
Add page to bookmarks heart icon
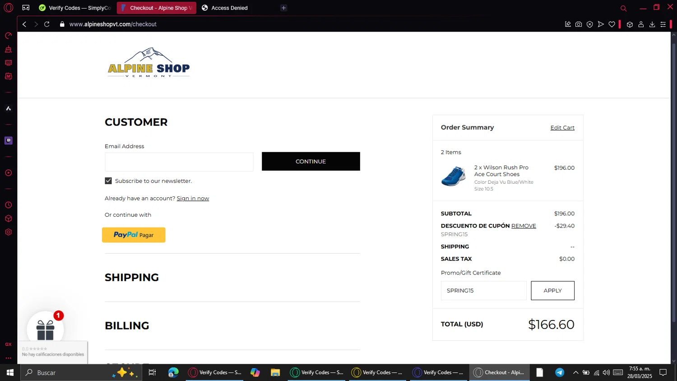pyautogui.click(x=612, y=24)
